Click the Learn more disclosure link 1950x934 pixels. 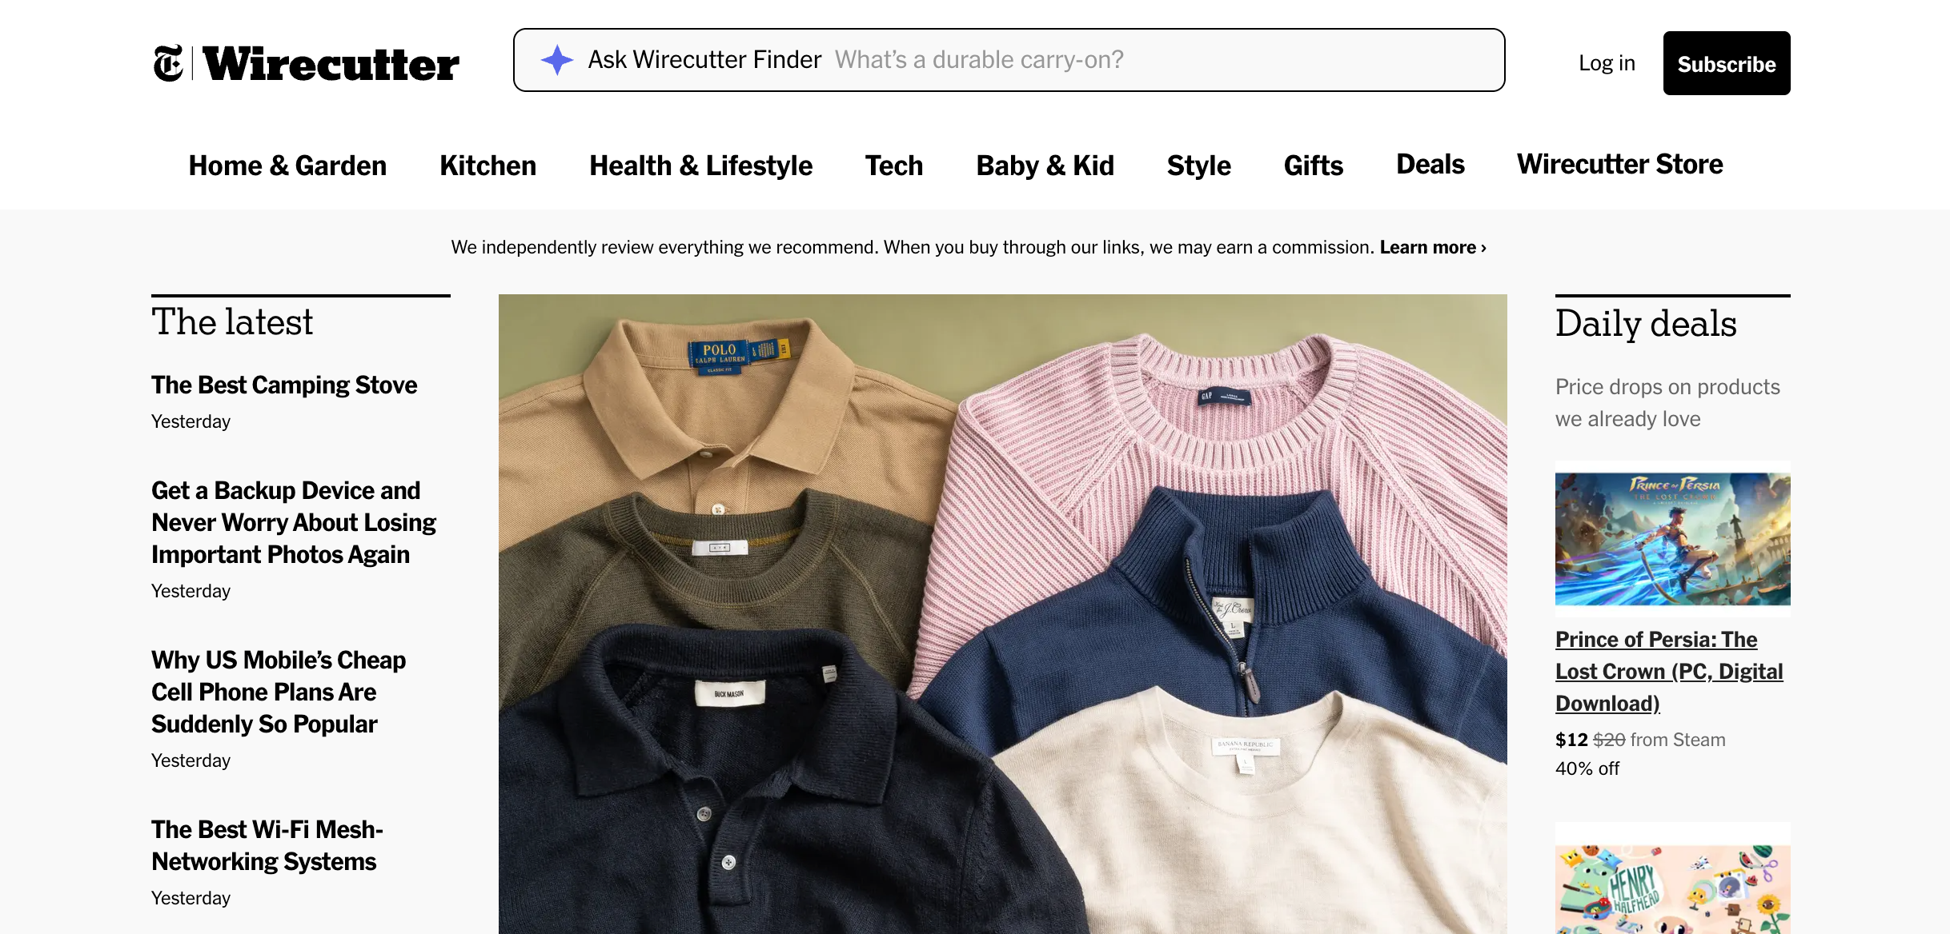click(x=1433, y=247)
